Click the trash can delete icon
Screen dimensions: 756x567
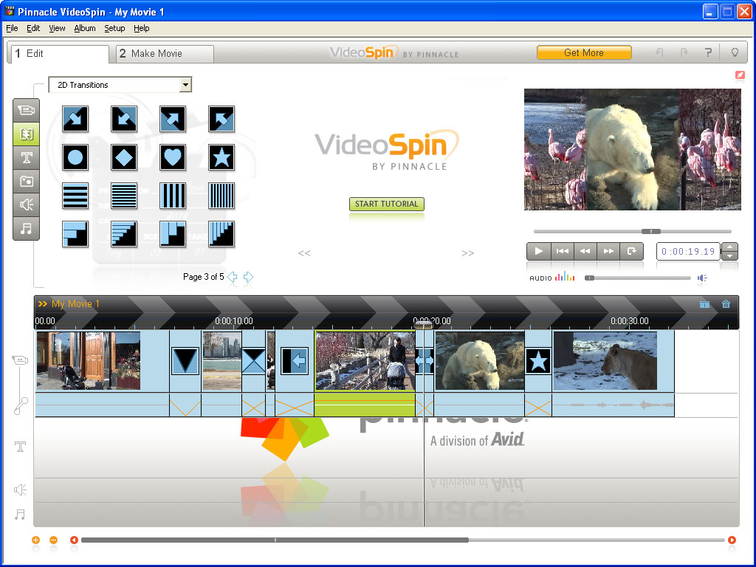coord(726,304)
